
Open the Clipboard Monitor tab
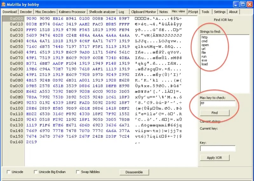(x=144, y=12)
